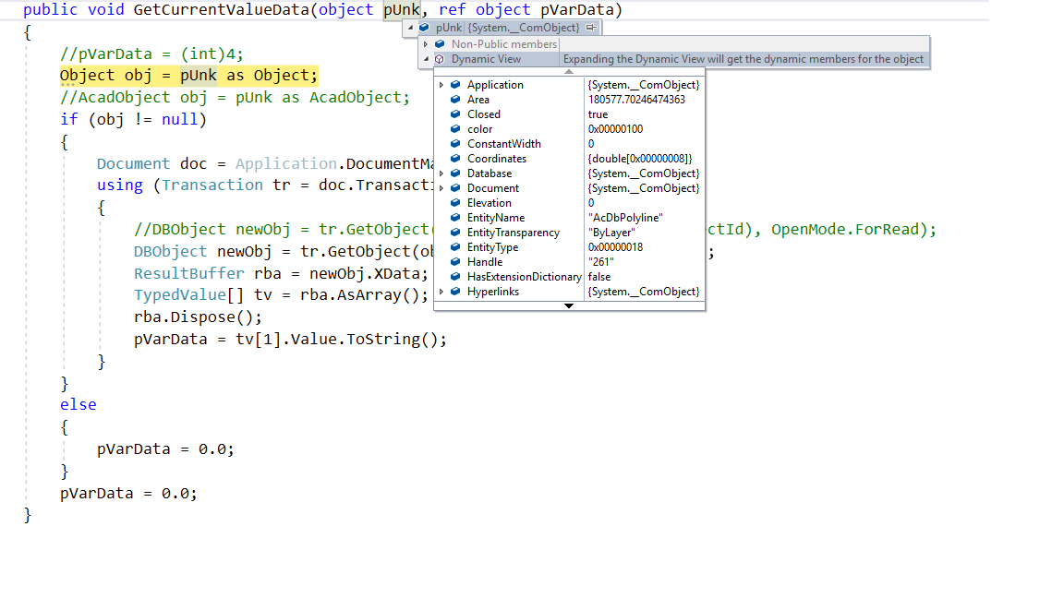
Task: Click the else keyword in code
Action: (78, 405)
